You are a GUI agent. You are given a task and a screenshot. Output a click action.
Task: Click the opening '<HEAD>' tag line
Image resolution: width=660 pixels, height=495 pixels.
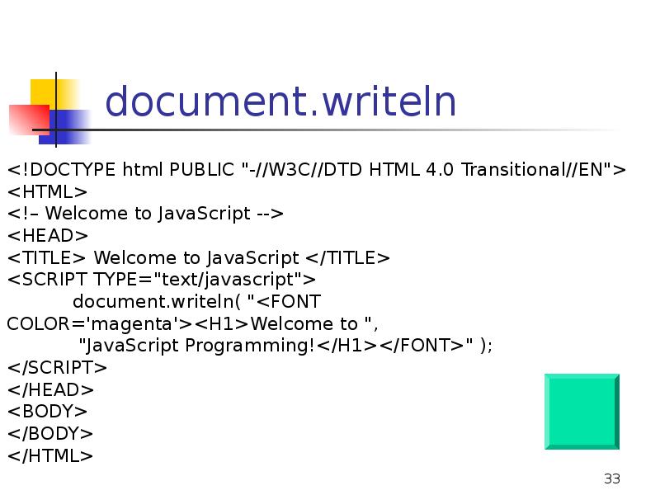(48, 236)
